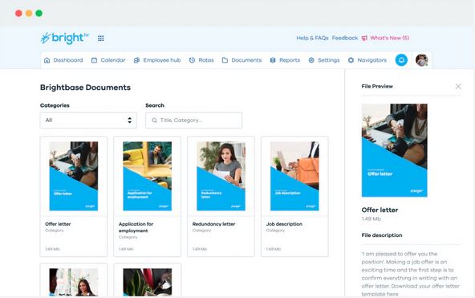Click the Offer letter heading in preview panel
475x298 pixels.
pos(380,210)
